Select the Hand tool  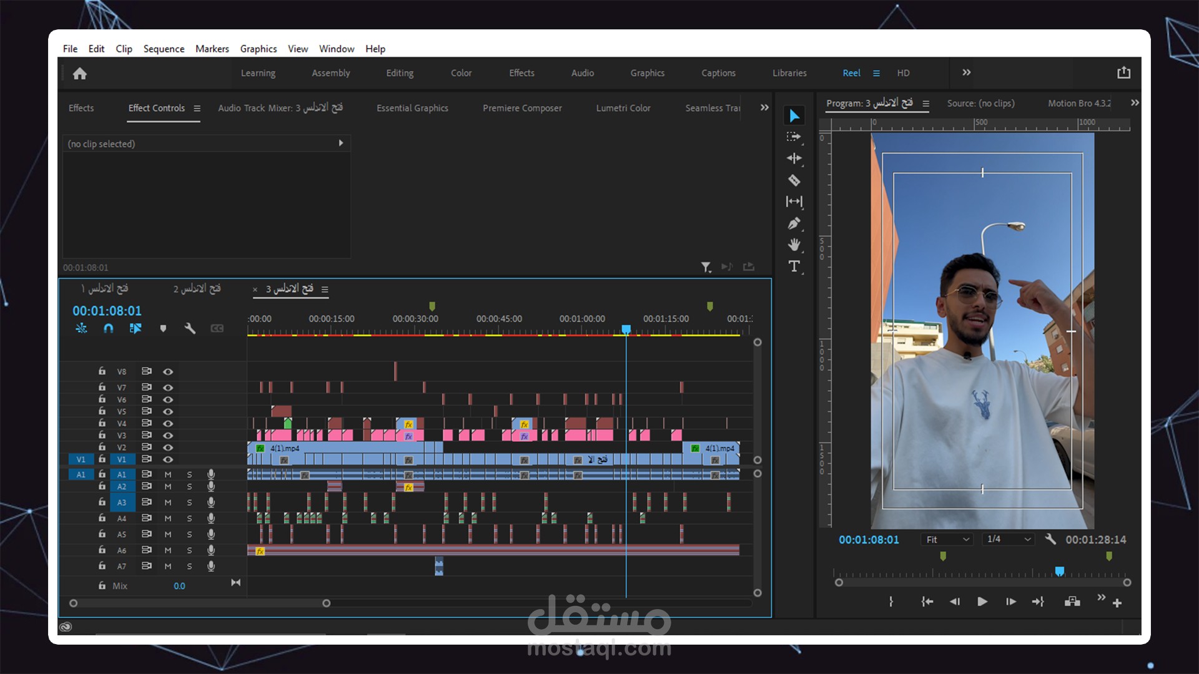click(794, 245)
